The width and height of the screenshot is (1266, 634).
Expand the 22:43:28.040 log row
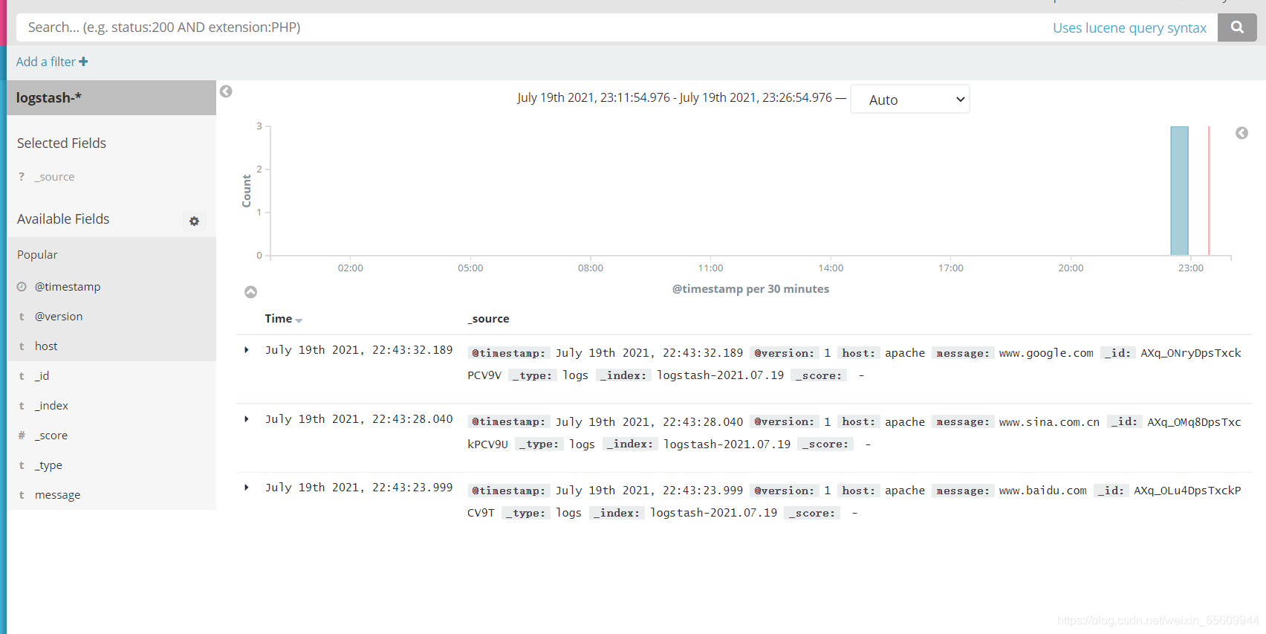tap(247, 419)
